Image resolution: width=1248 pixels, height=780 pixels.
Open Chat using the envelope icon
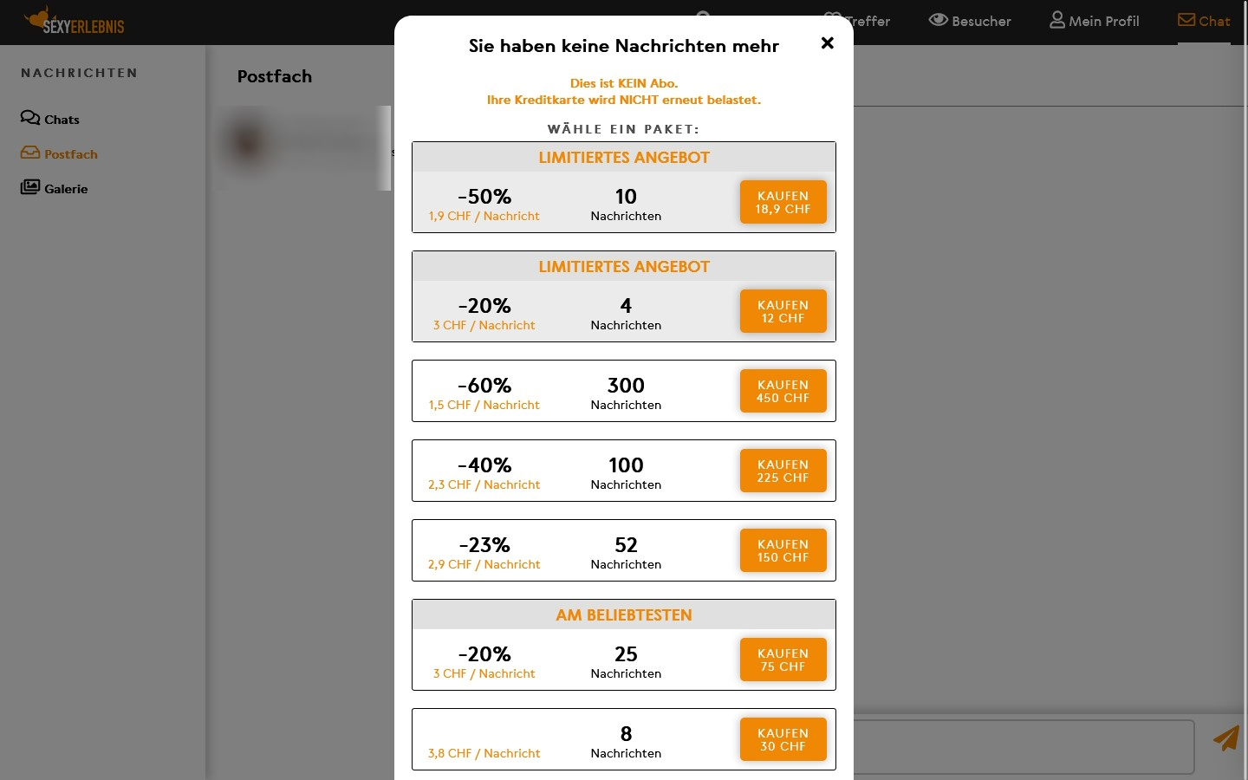(1186, 19)
